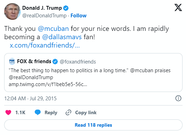Click the Read 118 replies button

coord(93,125)
